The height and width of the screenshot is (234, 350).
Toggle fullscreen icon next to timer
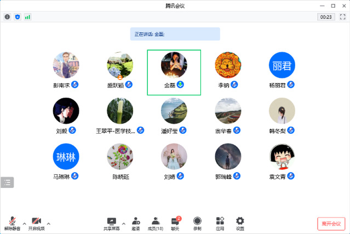(343, 17)
